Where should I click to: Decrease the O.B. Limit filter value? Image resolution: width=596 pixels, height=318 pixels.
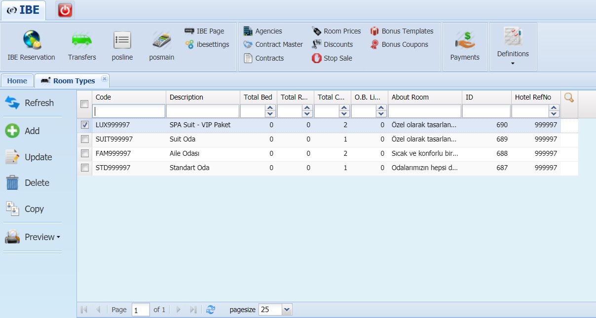pos(381,114)
